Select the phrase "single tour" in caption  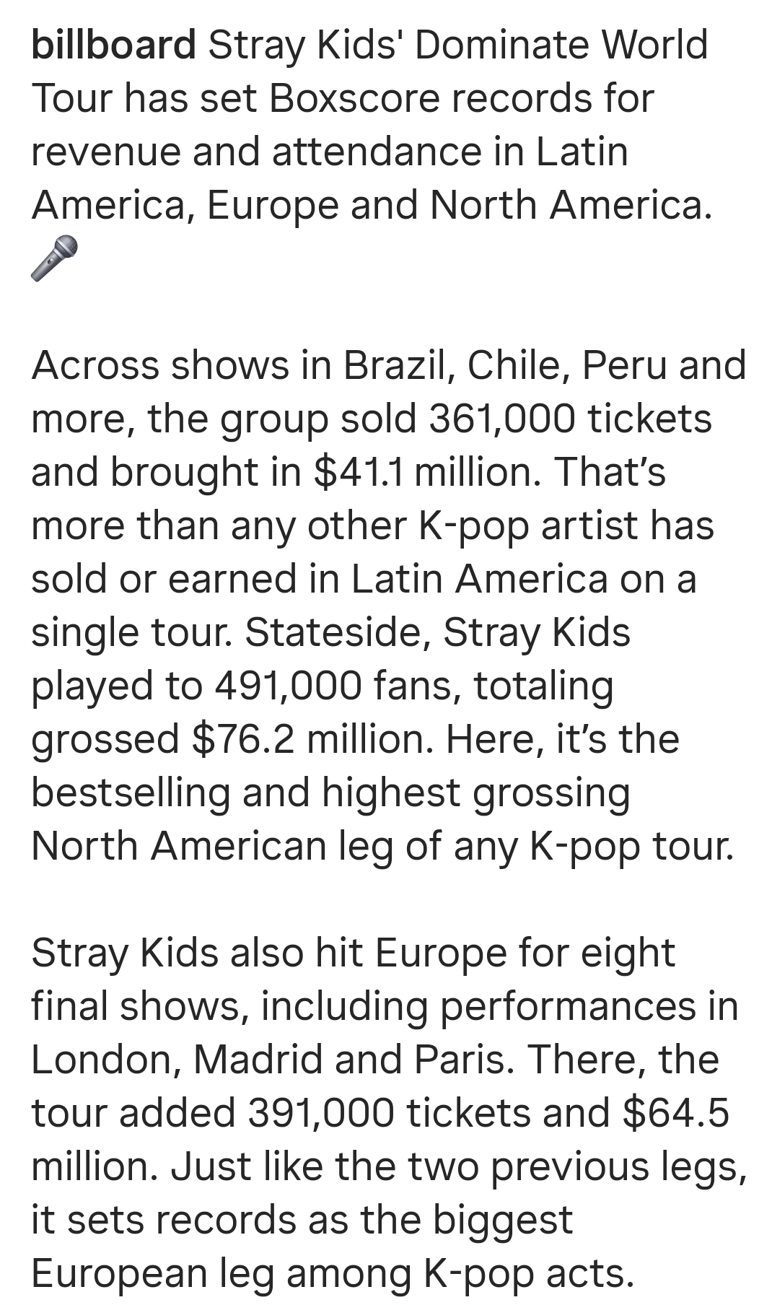click(132, 632)
